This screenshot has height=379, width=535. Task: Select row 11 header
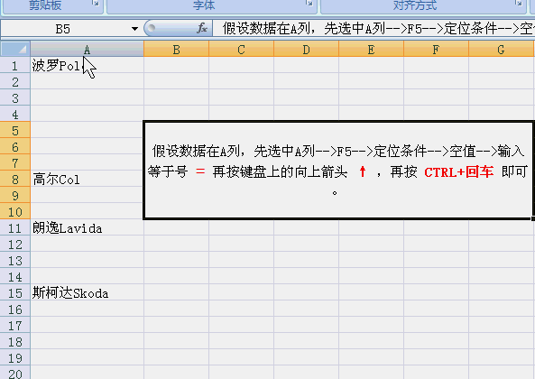pos(15,228)
